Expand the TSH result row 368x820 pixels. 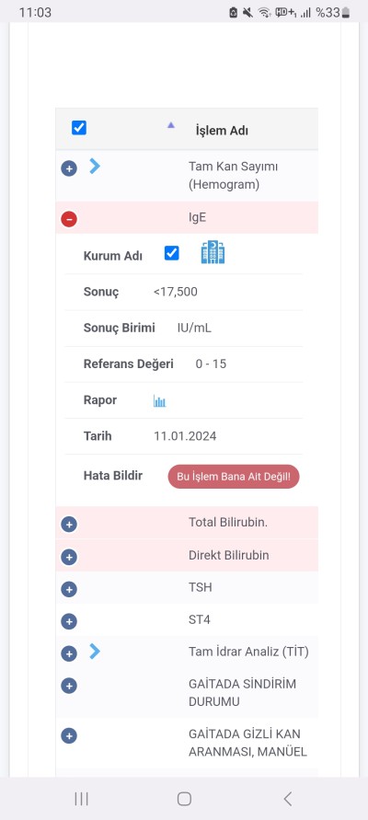[69, 589]
